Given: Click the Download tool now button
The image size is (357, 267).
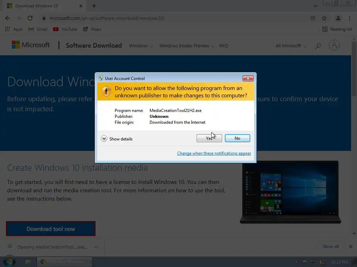Looking at the screenshot, I should (x=51, y=229).
